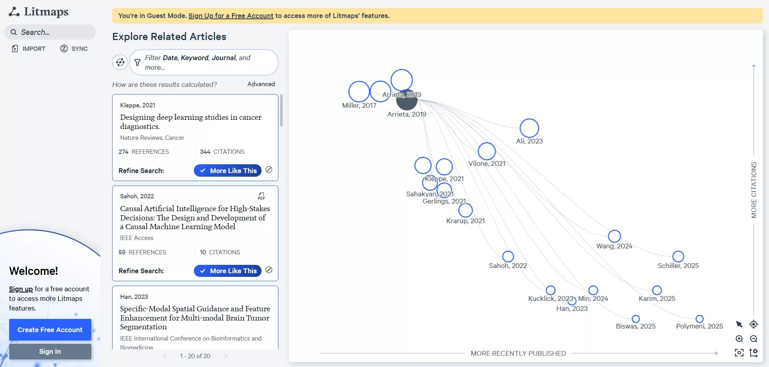769x367 pixels.
Task: Go to next results page with right chevron
Action: [225, 356]
